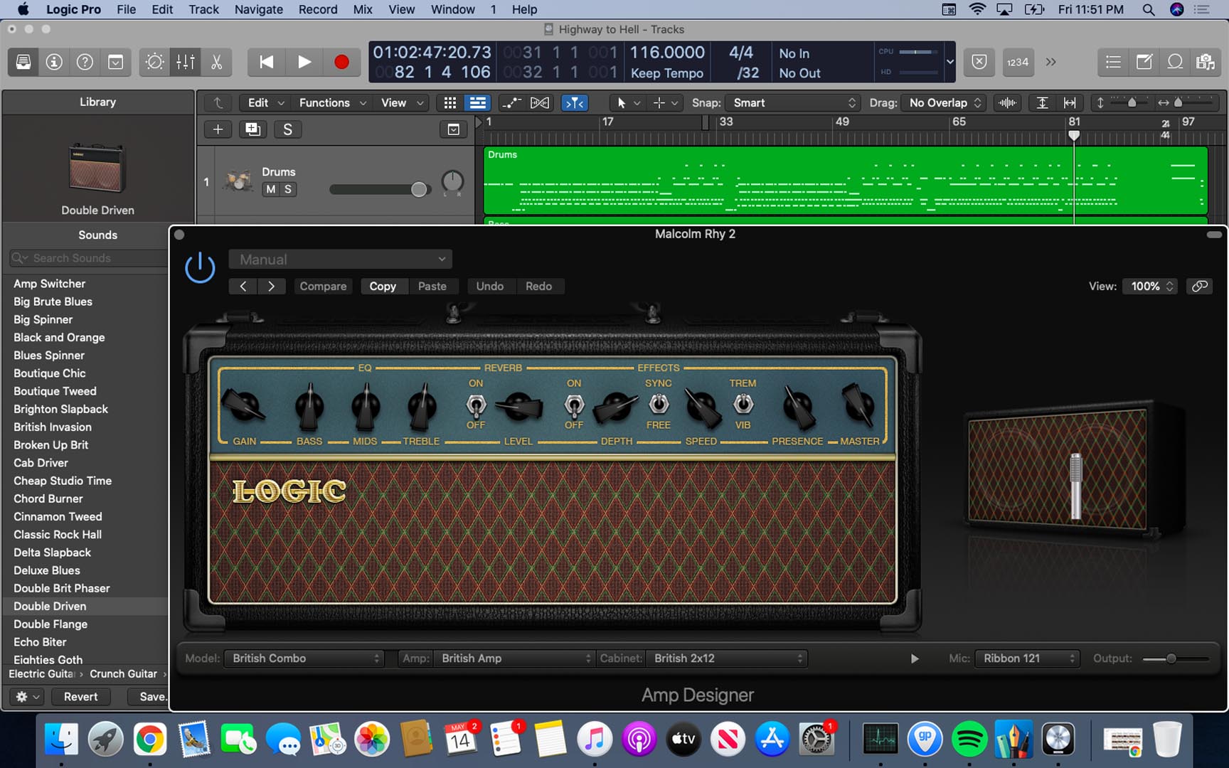Image resolution: width=1229 pixels, height=768 pixels.
Task: Start playback with Play button
Action: tap(304, 62)
